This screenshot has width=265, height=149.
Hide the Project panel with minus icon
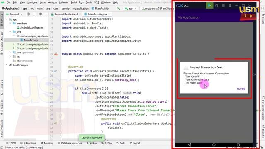pyautogui.click(x=46, y=14)
